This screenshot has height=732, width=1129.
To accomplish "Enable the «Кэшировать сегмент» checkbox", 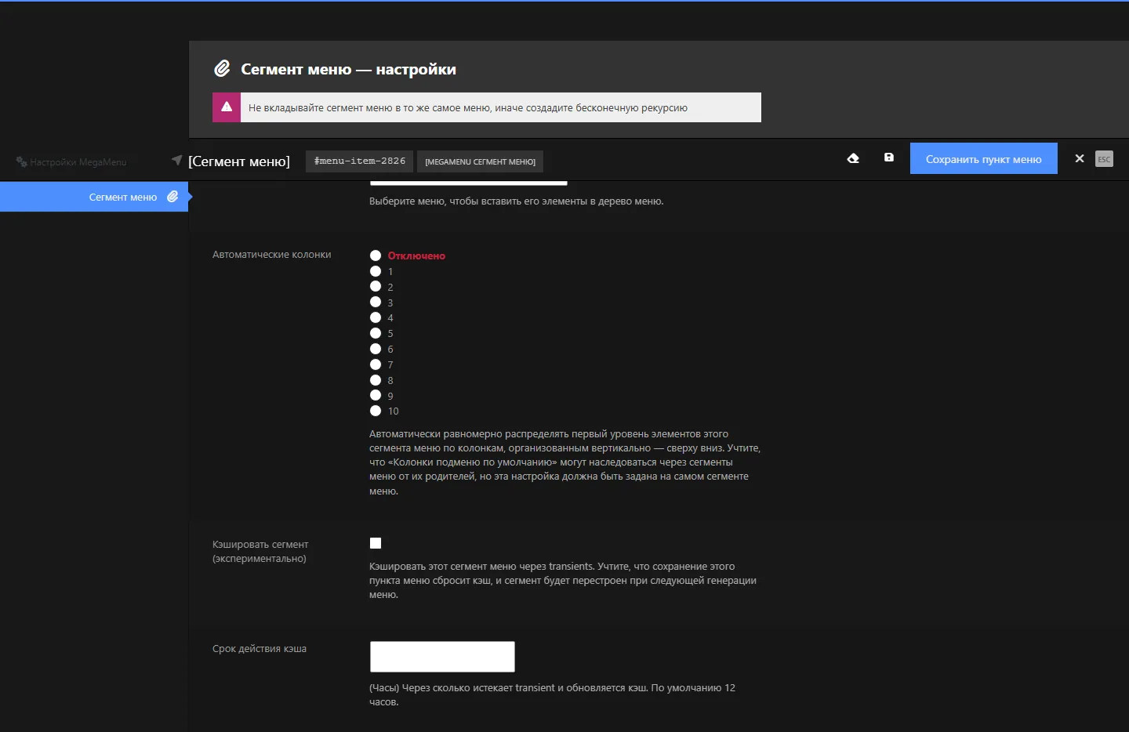I will coord(376,543).
